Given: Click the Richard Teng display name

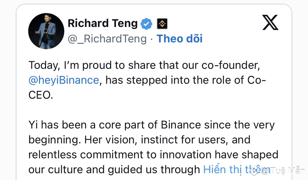Looking at the screenshot, I should [103, 24].
